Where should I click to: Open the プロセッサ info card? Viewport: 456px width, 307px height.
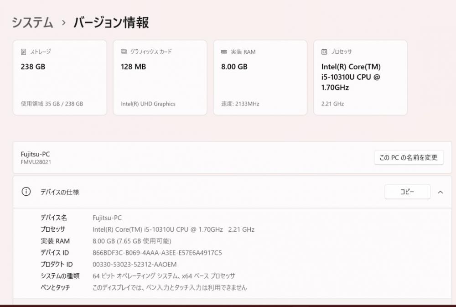(360, 78)
